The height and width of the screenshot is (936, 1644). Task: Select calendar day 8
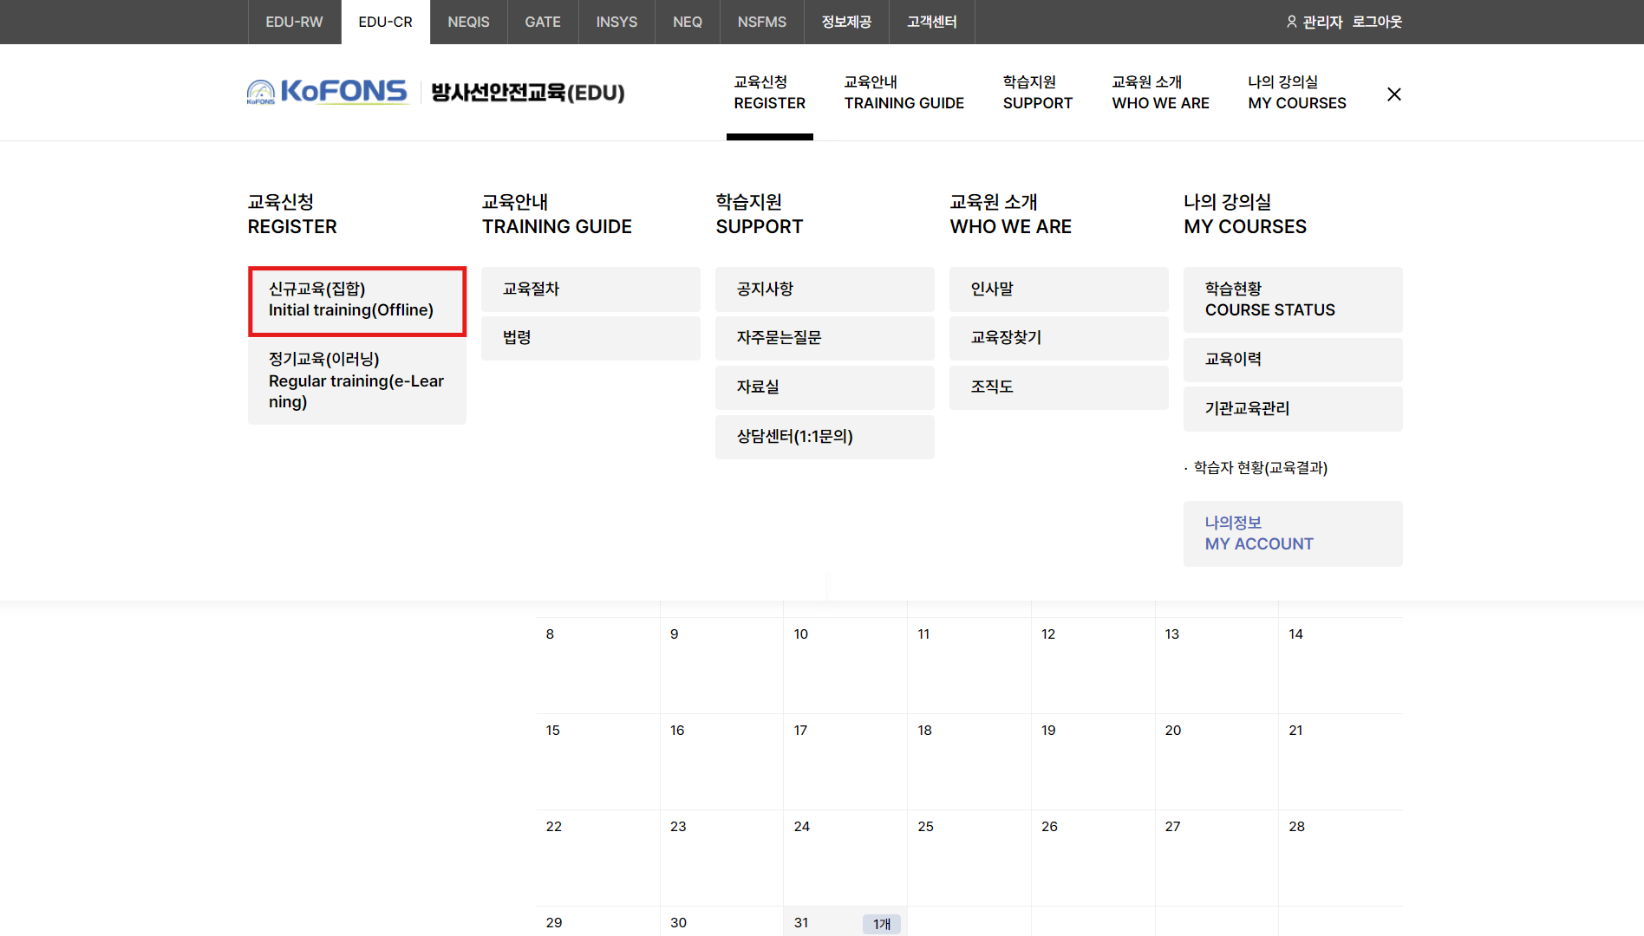click(598, 666)
